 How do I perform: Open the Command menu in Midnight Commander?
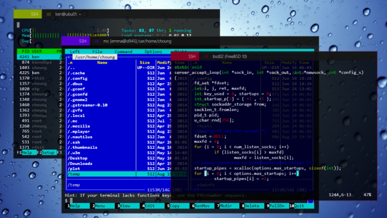pyautogui.click(x=123, y=51)
